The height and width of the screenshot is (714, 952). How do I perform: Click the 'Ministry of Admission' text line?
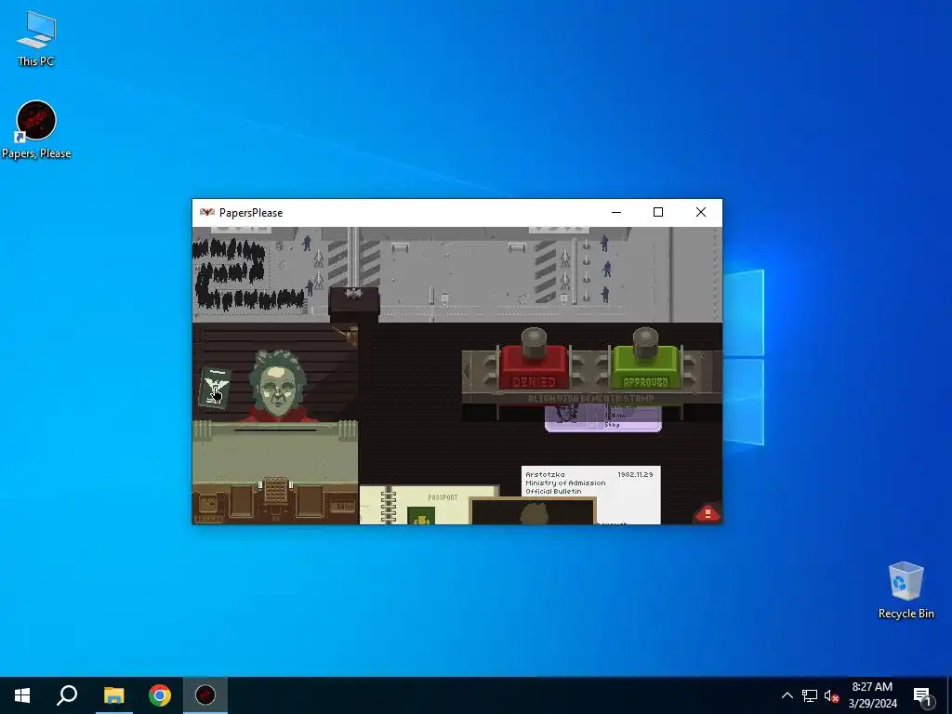(x=565, y=483)
